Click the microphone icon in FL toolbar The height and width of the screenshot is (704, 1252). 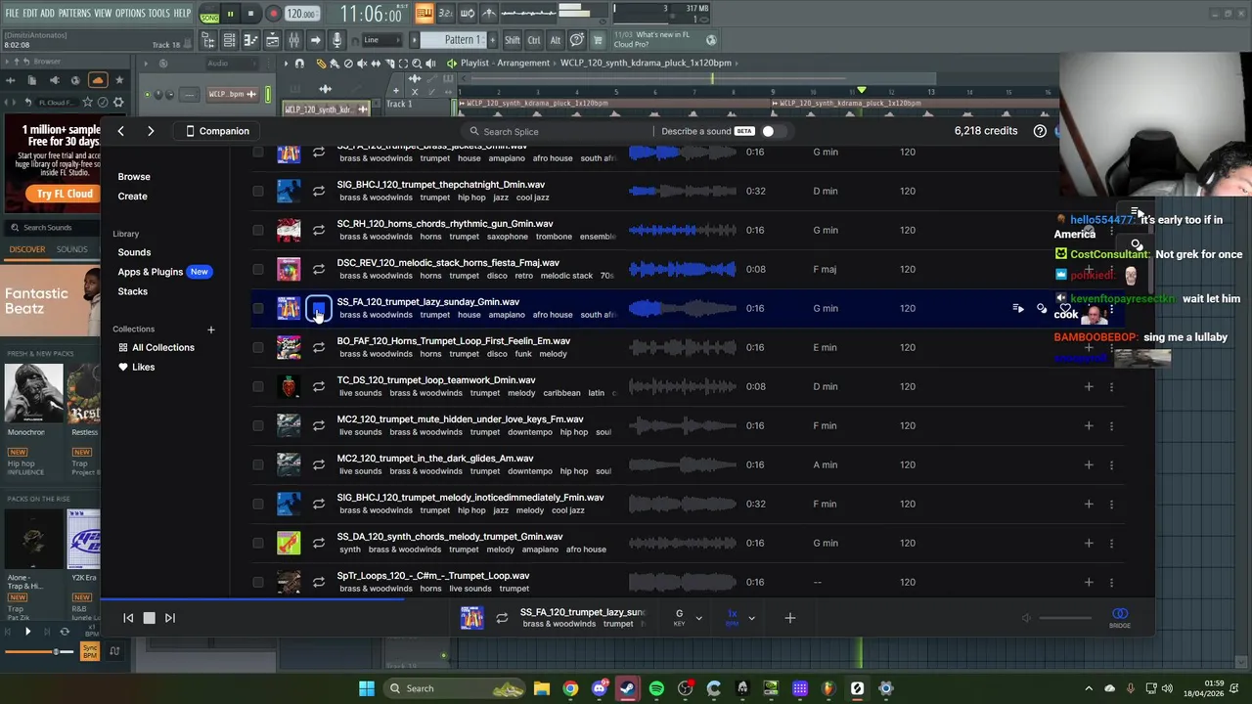pos(336,40)
